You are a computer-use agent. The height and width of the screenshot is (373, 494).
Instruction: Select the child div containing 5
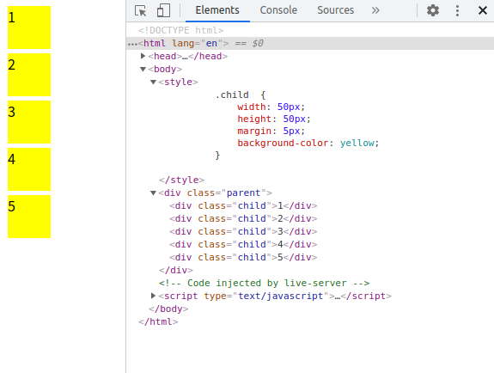tap(243, 257)
